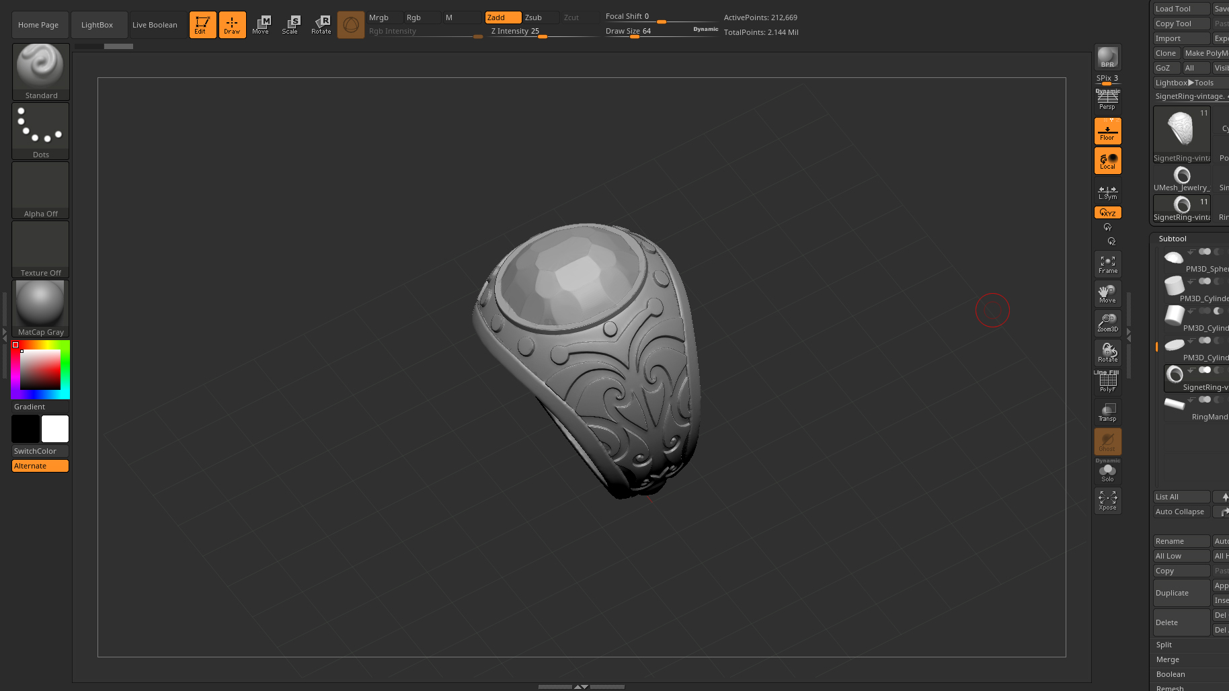Enable Zsub sculpt mode
Viewport: 1229px width, 691px height.
coord(541,17)
